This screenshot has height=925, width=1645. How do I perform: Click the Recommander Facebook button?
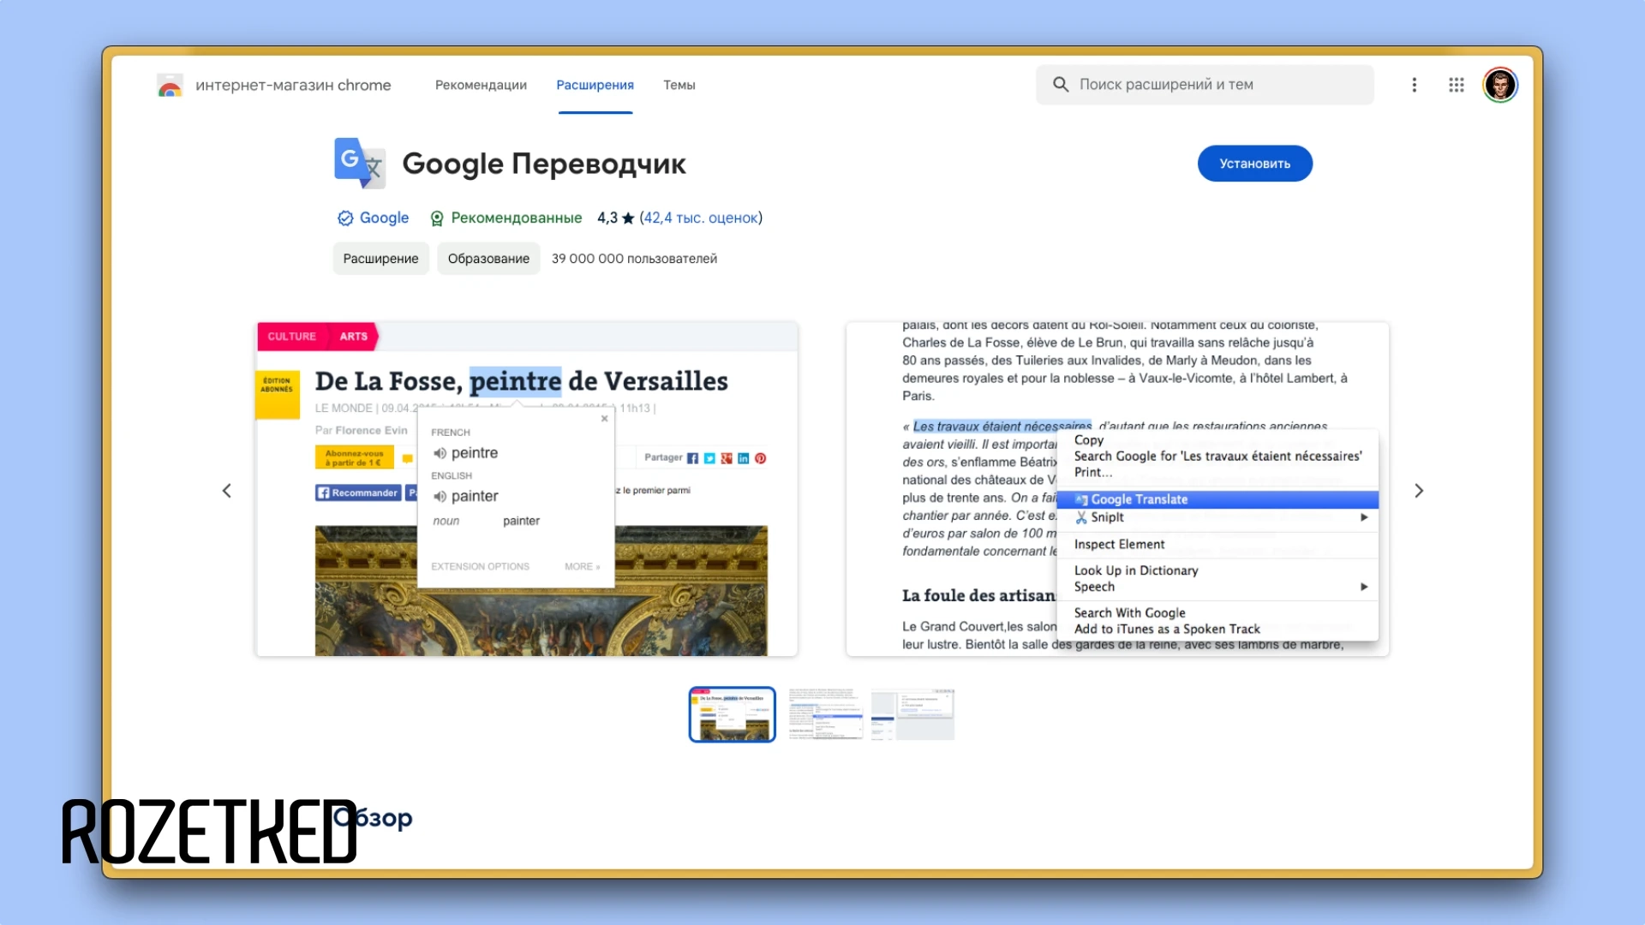point(358,492)
